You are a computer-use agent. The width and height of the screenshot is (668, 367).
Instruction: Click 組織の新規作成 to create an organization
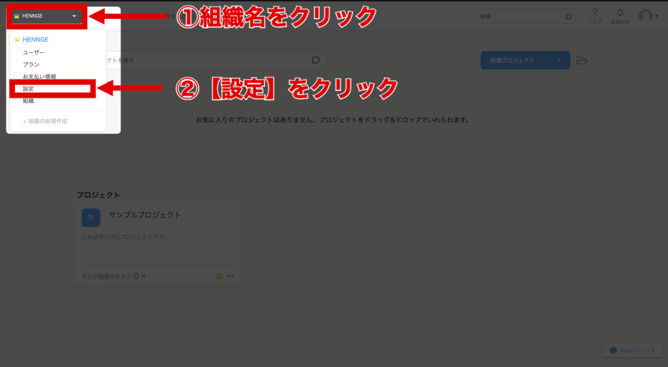click(45, 121)
